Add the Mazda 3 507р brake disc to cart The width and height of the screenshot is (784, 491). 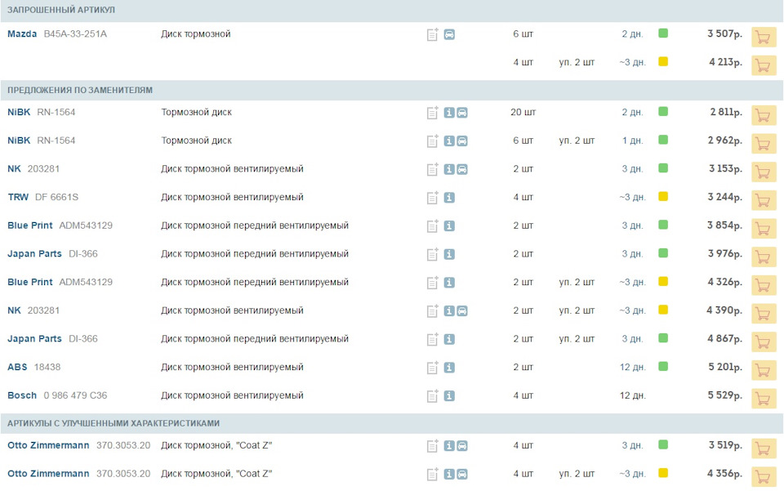click(x=764, y=37)
